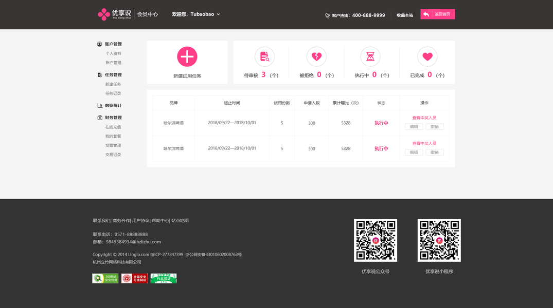Click the 商务合作 footer link
The image size is (553, 308).
(x=121, y=221)
